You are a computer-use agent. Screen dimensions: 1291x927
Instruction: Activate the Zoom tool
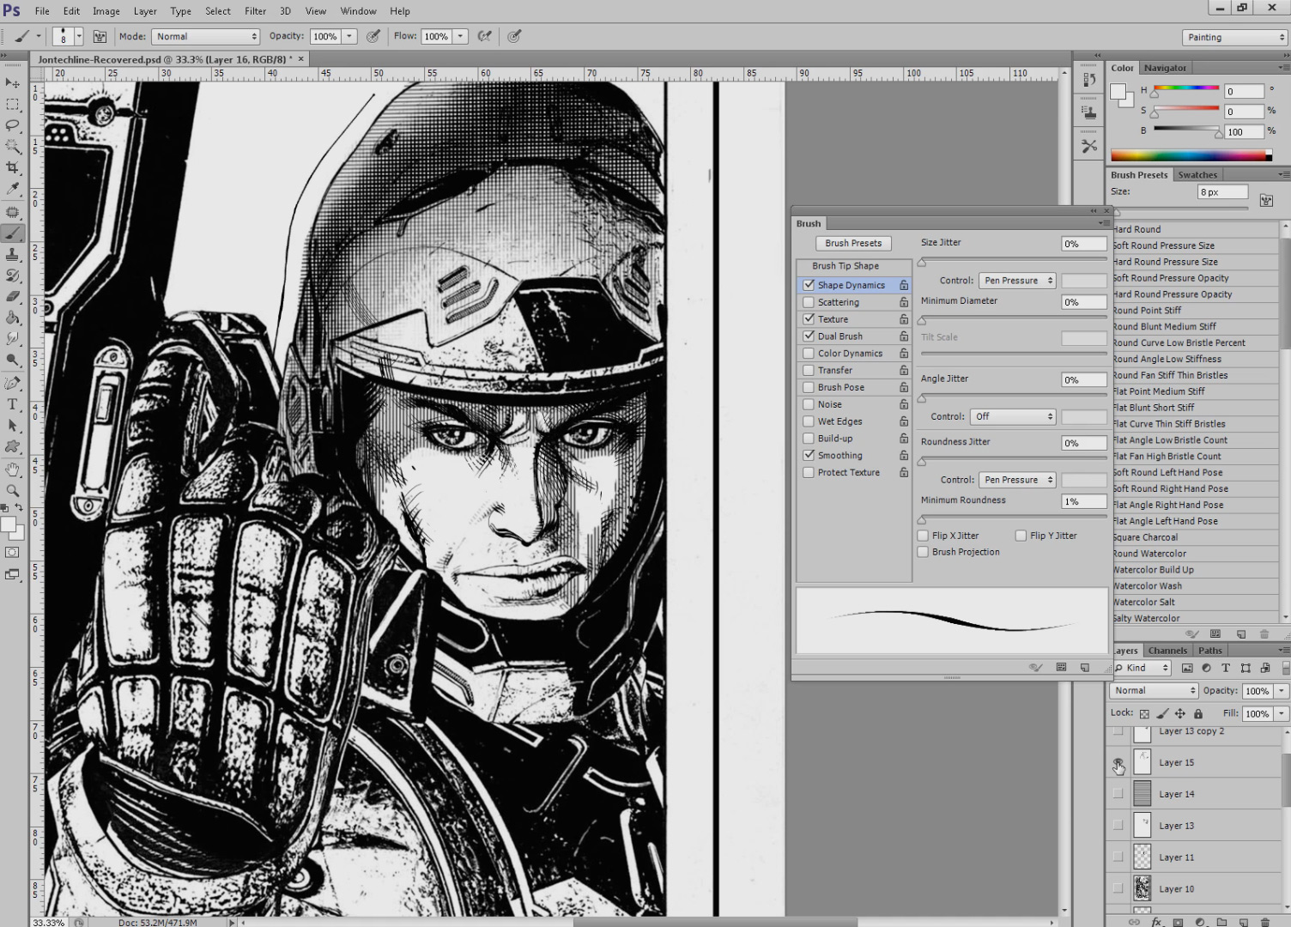pos(13,490)
